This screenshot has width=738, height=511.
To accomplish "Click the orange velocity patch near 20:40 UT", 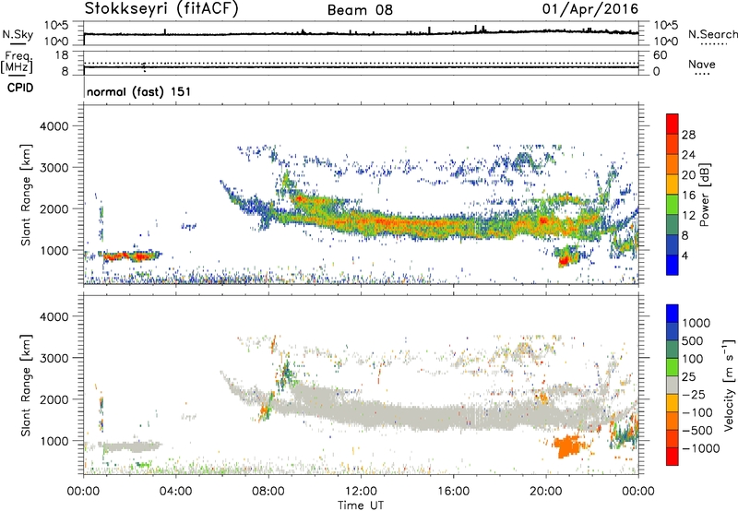I will click(569, 446).
